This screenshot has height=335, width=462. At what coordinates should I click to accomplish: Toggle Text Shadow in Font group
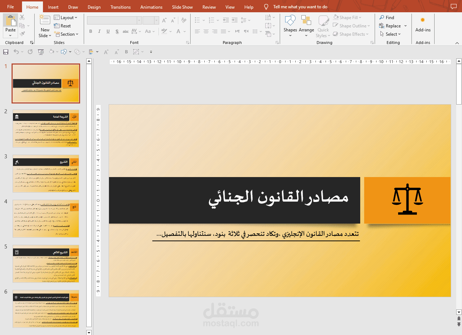point(117,31)
